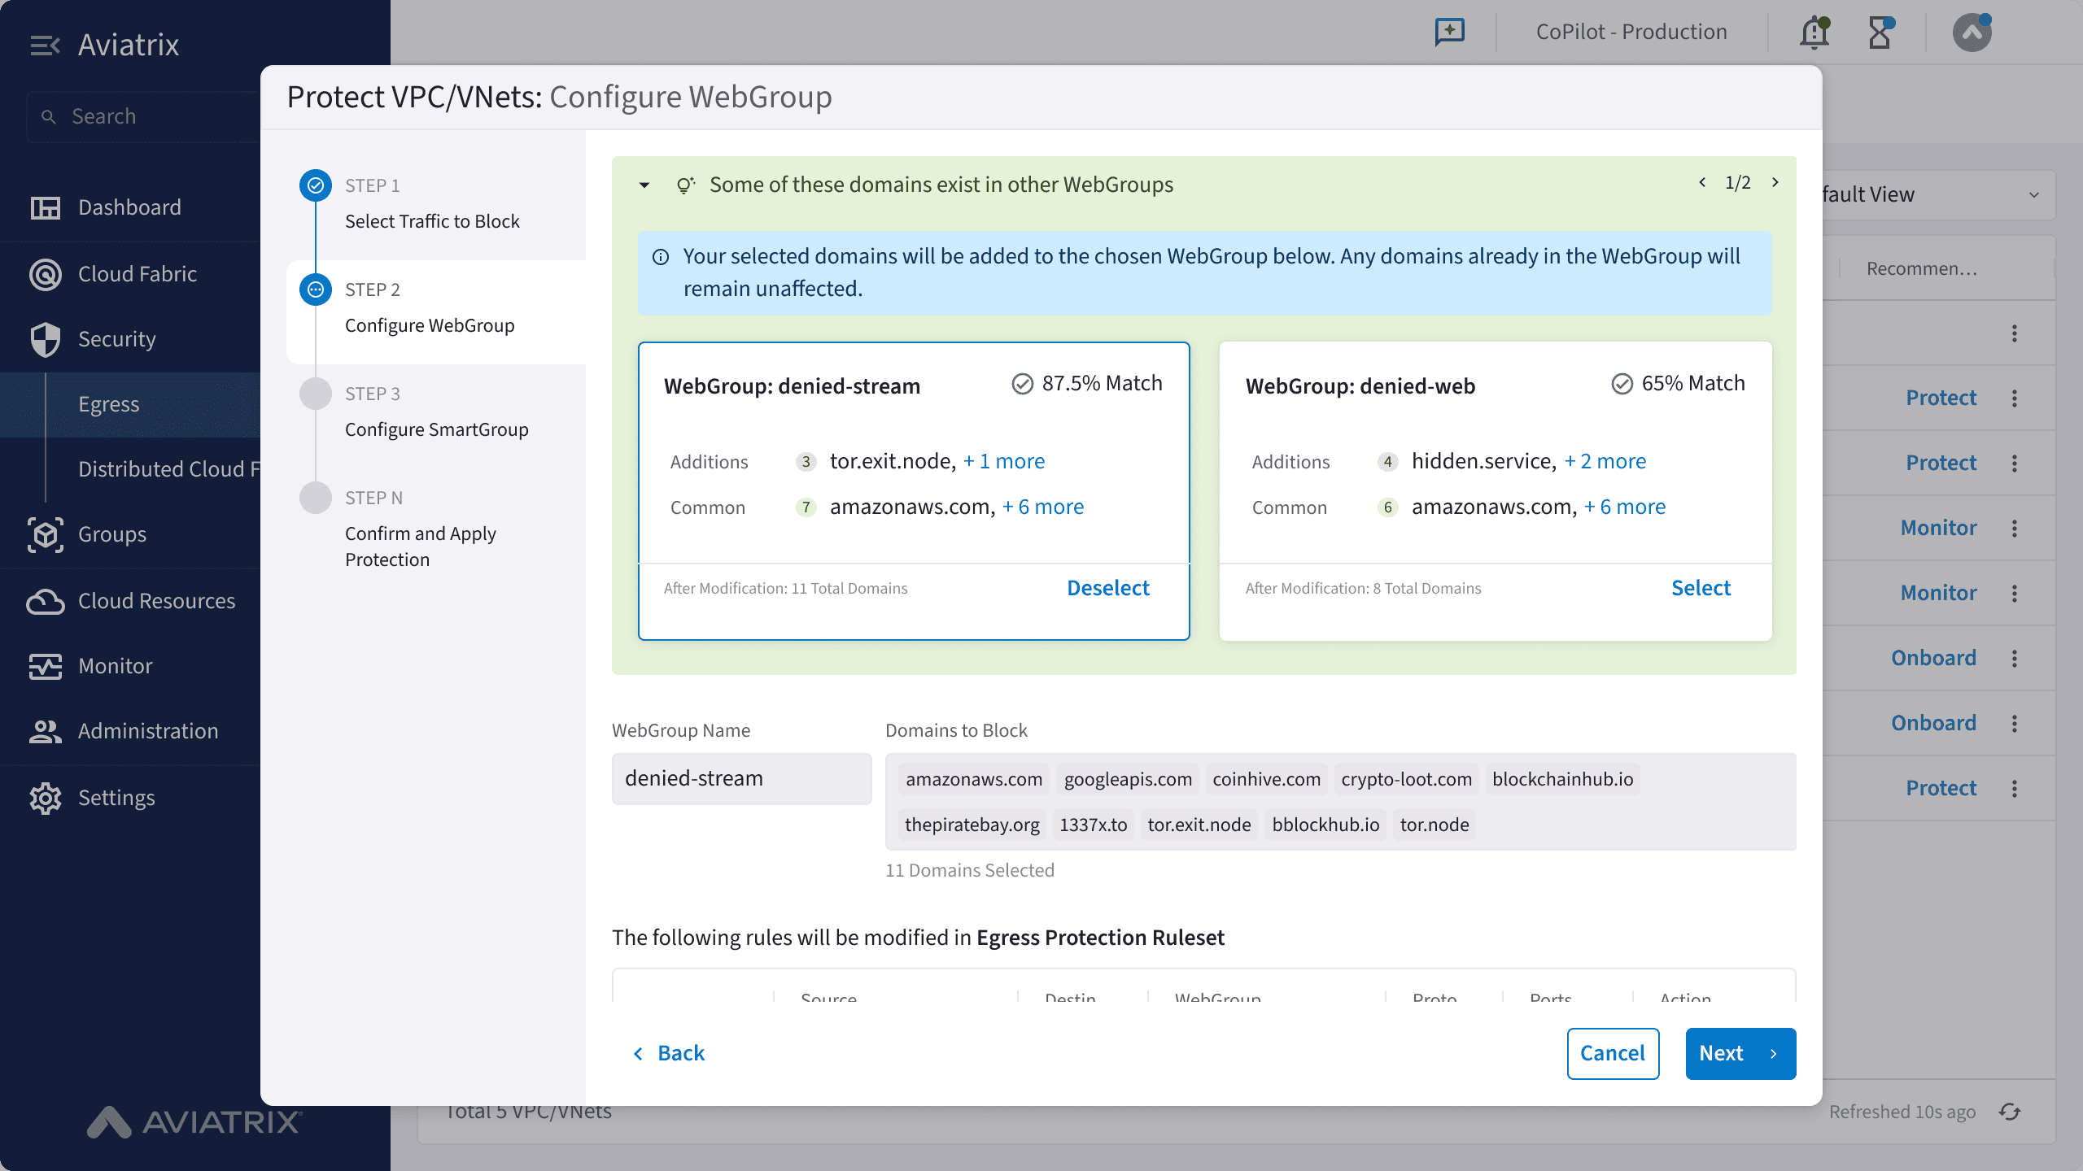The width and height of the screenshot is (2083, 1171).
Task: Click the Monitor icon in sidebar
Action: click(45, 667)
